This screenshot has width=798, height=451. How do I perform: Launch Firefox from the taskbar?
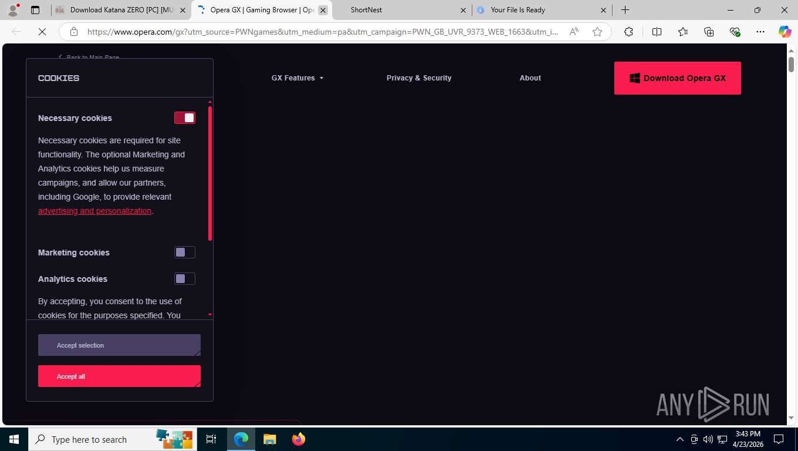pos(299,439)
